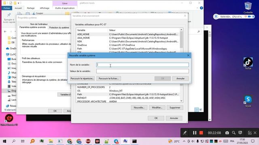Collapse the File Explorer ribbon chevron
The width and height of the screenshot is (259, 145).
point(197,8)
